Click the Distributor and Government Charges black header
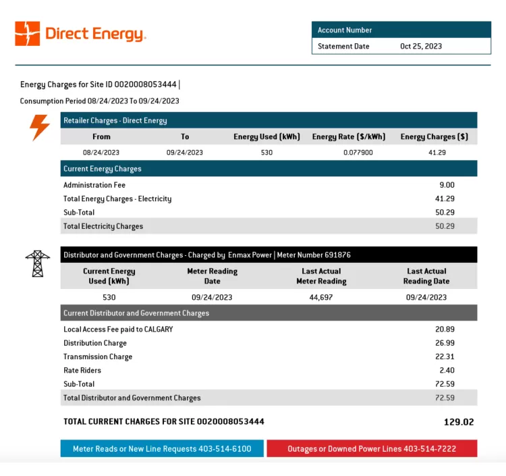 coord(269,255)
